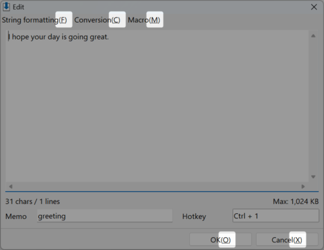Viewport: 324px width, 250px height.
Task: Click the Cancel button
Action: [287, 240]
